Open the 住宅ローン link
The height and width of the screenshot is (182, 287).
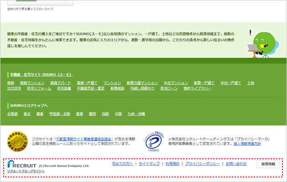(169, 88)
